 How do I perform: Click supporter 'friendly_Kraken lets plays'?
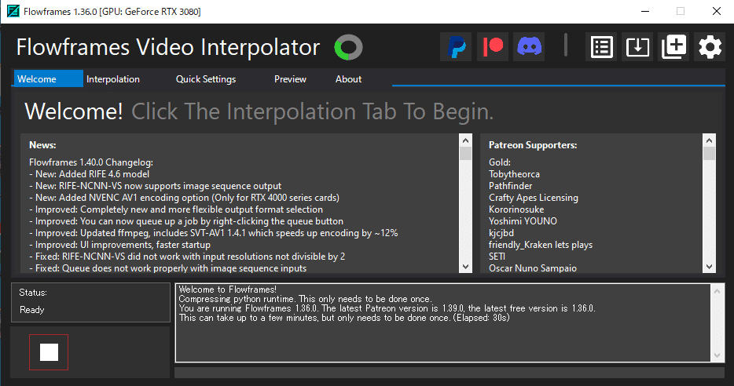coord(541,245)
